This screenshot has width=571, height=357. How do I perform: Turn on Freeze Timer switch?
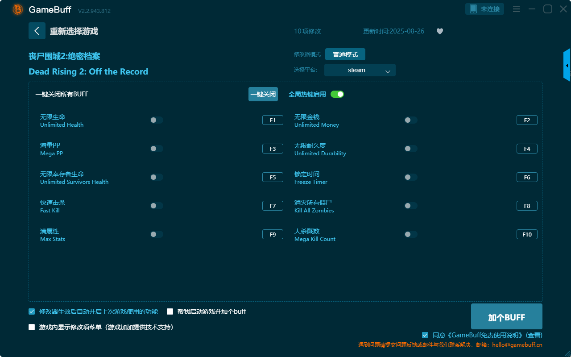click(x=411, y=177)
